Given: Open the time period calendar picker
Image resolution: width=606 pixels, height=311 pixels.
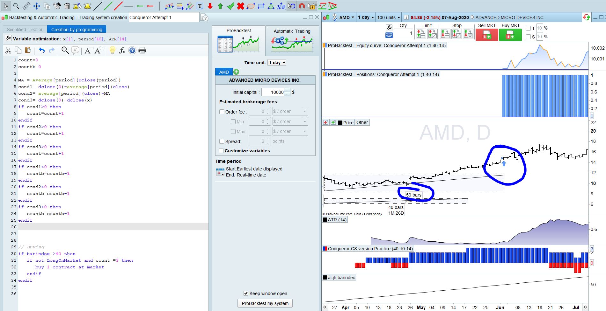Looking at the screenshot, I should tap(220, 172).
